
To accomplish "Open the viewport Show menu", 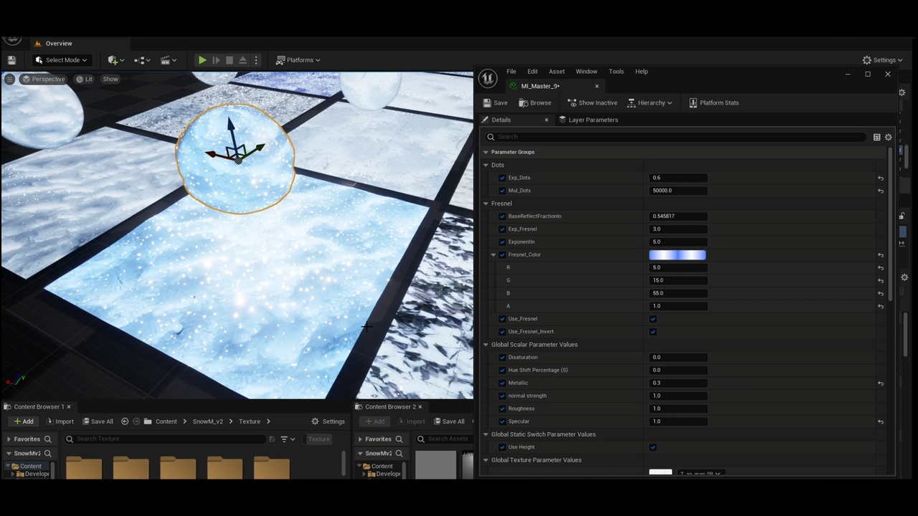I will point(110,79).
